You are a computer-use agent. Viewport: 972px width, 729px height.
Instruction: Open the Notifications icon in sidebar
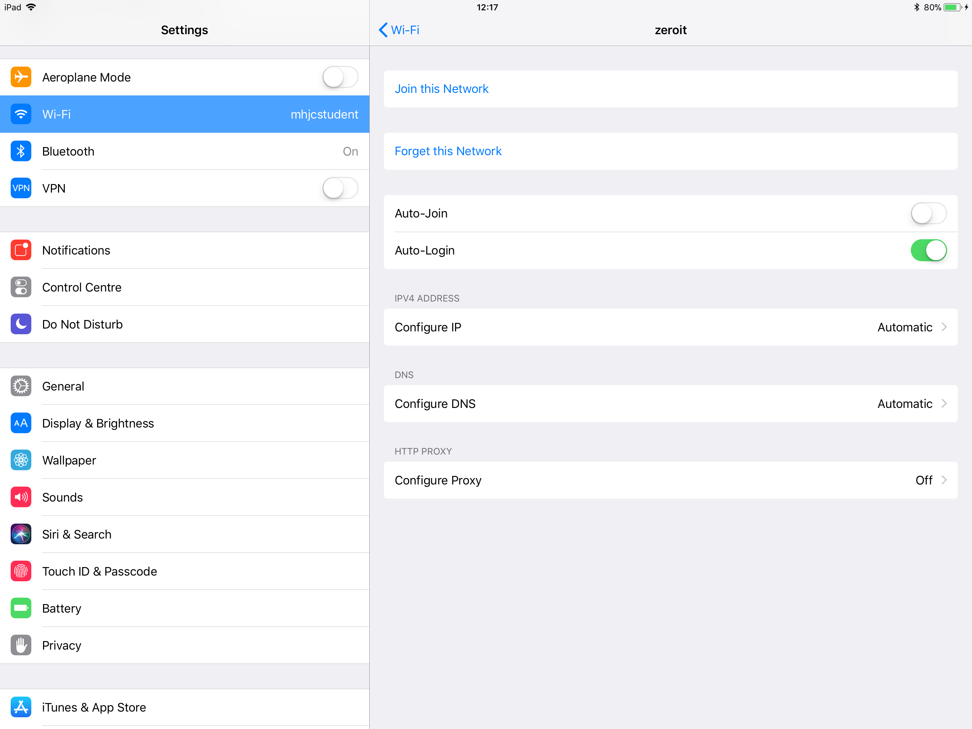click(x=21, y=250)
